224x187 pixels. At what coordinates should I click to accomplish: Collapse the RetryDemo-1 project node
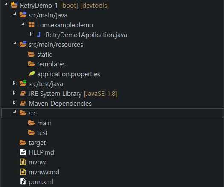(6, 4)
